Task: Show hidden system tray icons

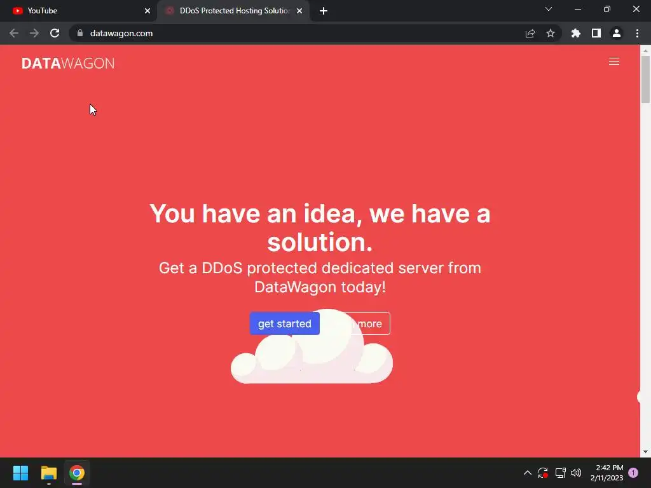Action: 527,473
